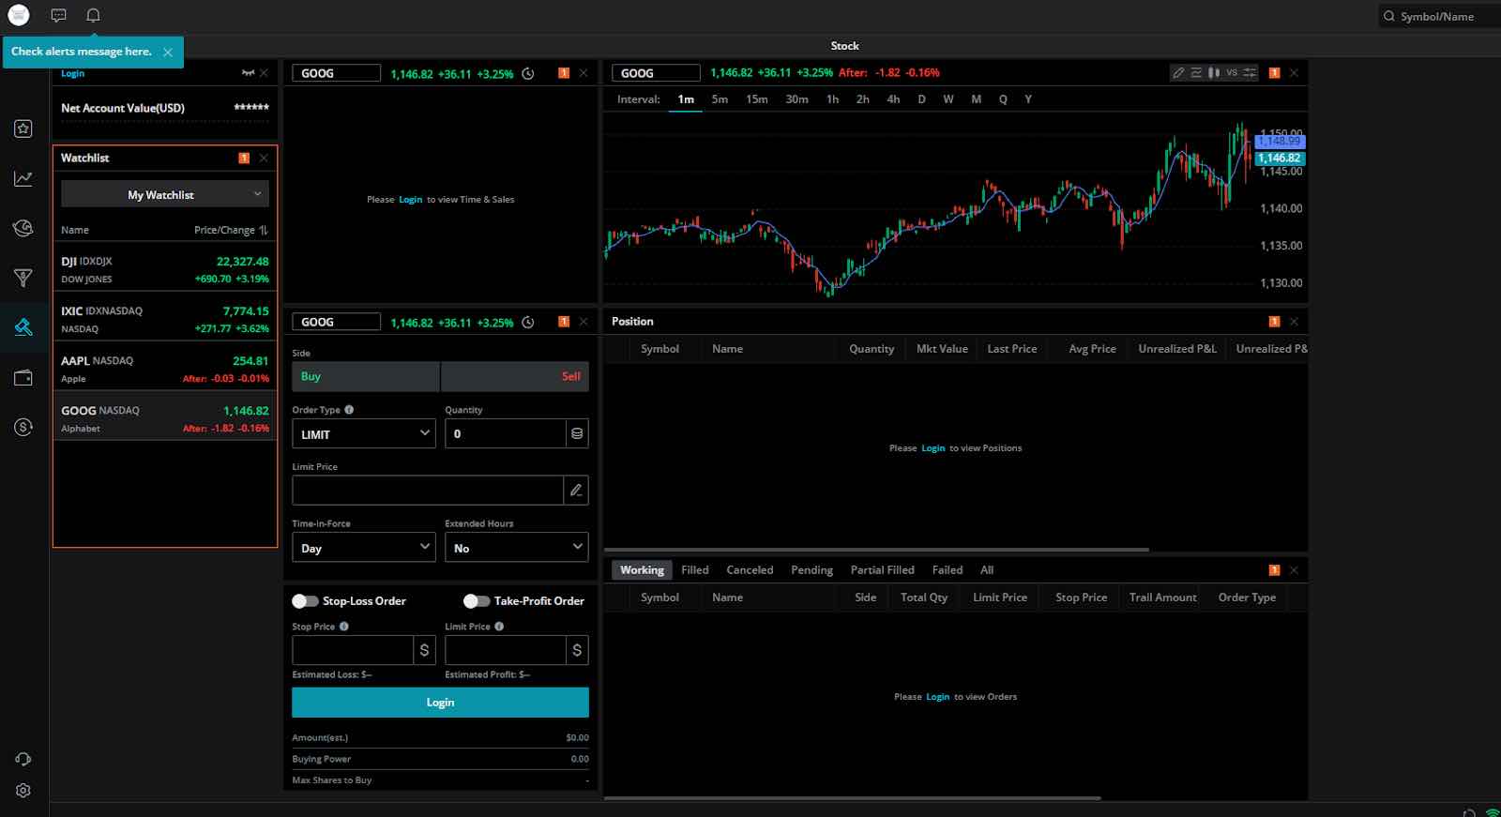Viewport: 1501px width, 817px height.
Task: Click the blue Login button in order panel
Action: 440,703
